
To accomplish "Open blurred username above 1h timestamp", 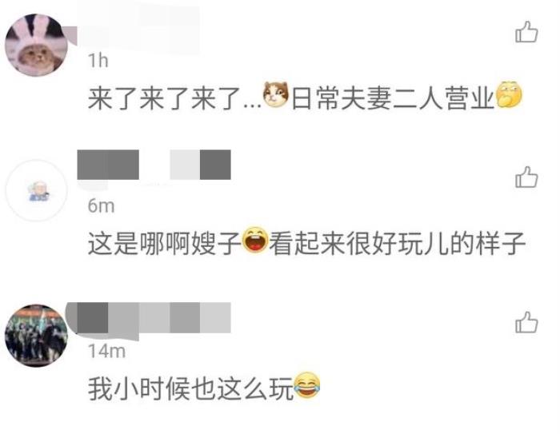I will pyautogui.click(x=138, y=30).
